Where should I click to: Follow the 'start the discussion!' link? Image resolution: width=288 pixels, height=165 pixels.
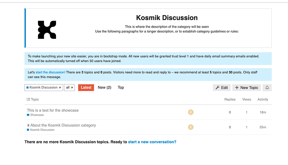click(50, 72)
